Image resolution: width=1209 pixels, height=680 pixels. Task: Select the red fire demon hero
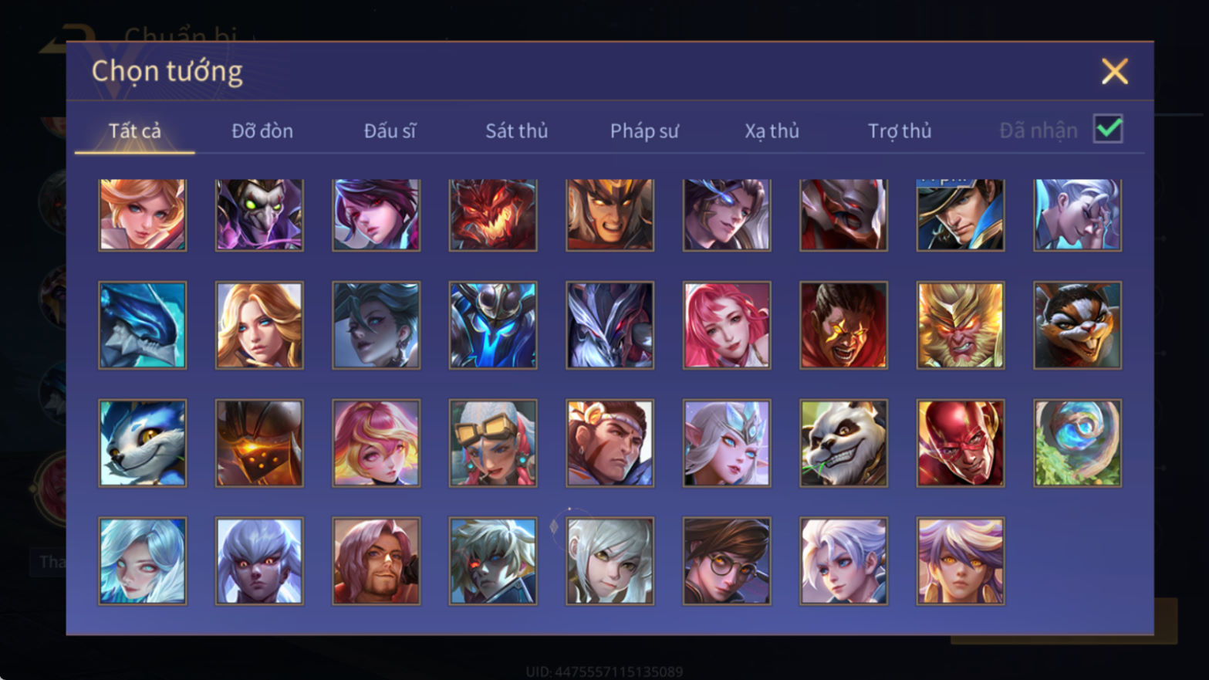coord(493,215)
